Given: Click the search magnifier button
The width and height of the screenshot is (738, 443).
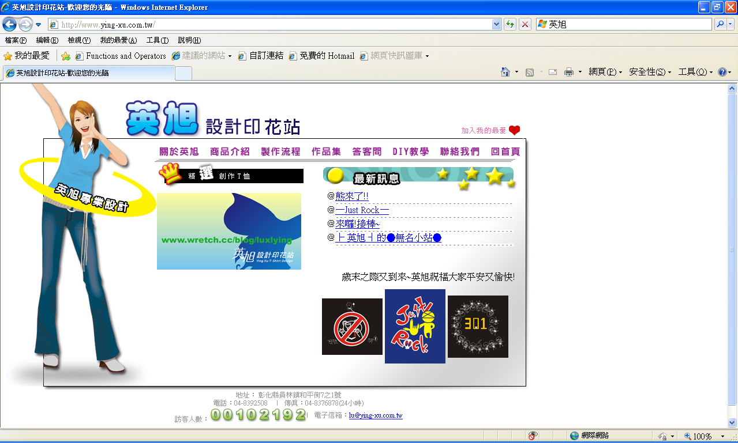Looking at the screenshot, I should coord(720,24).
